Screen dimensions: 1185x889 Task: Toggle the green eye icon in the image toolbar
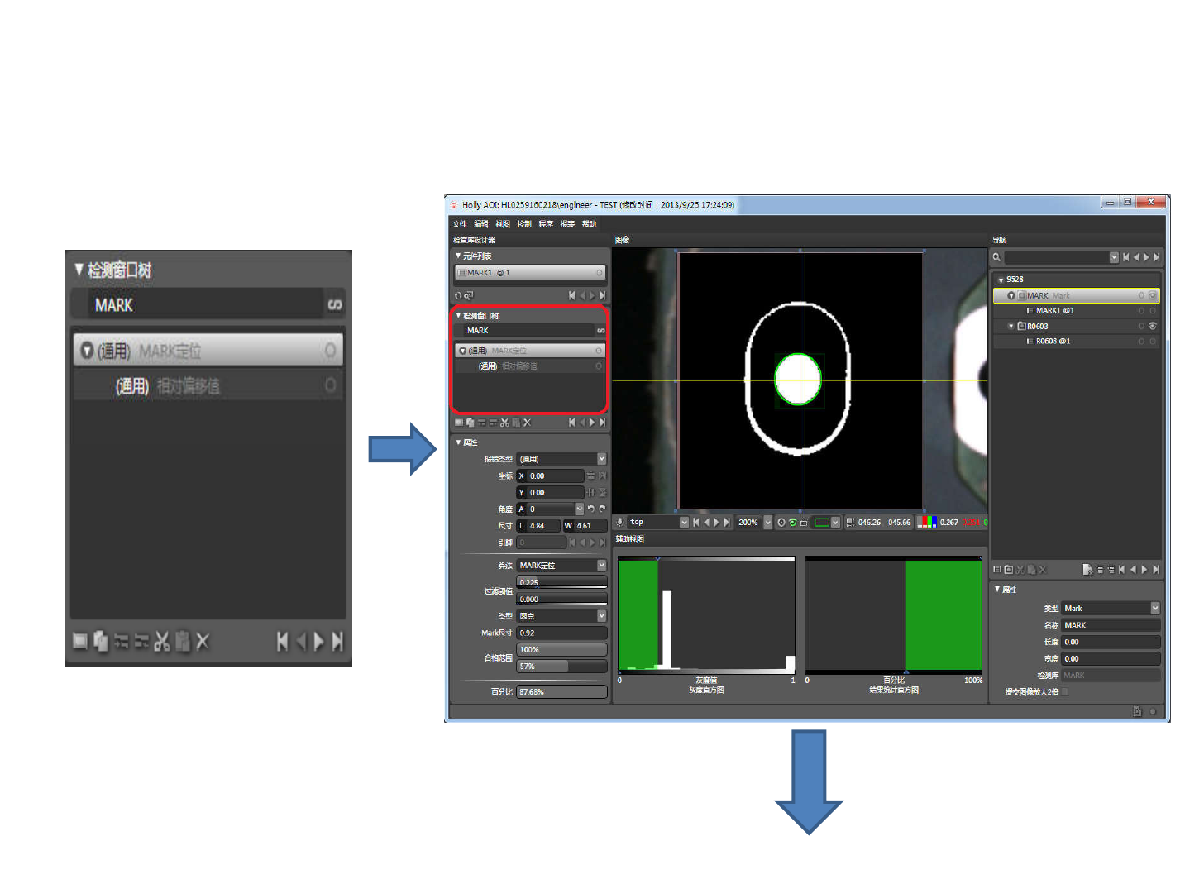793,522
